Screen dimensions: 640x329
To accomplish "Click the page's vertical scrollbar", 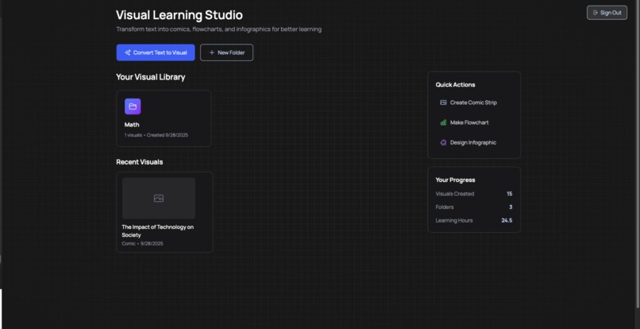I will (x=638, y=153).
